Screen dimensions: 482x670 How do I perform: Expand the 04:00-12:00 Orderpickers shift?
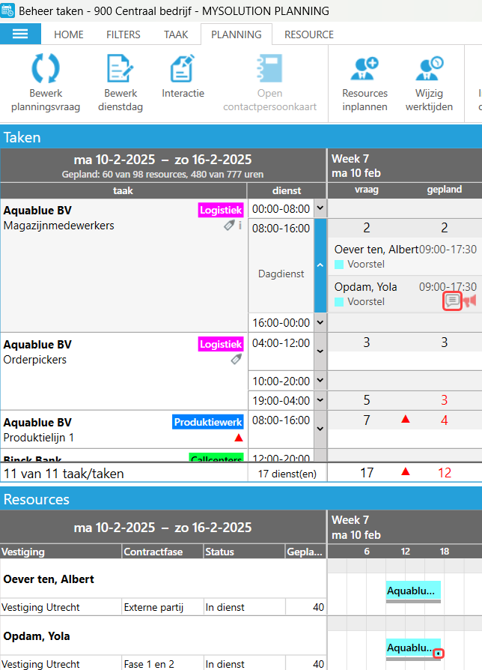320,351
